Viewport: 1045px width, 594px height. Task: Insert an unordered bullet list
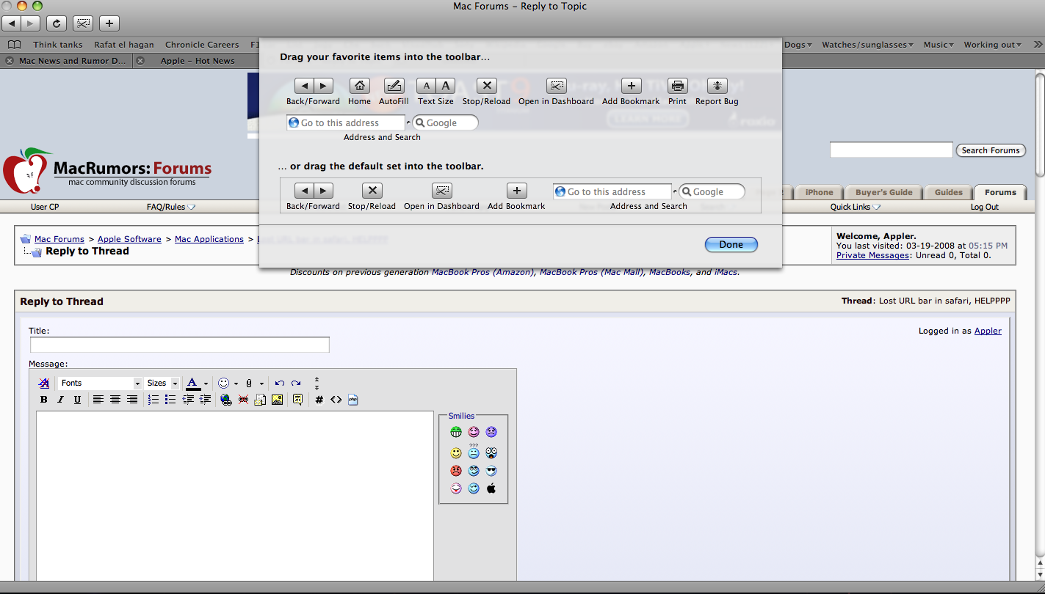click(x=170, y=400)
